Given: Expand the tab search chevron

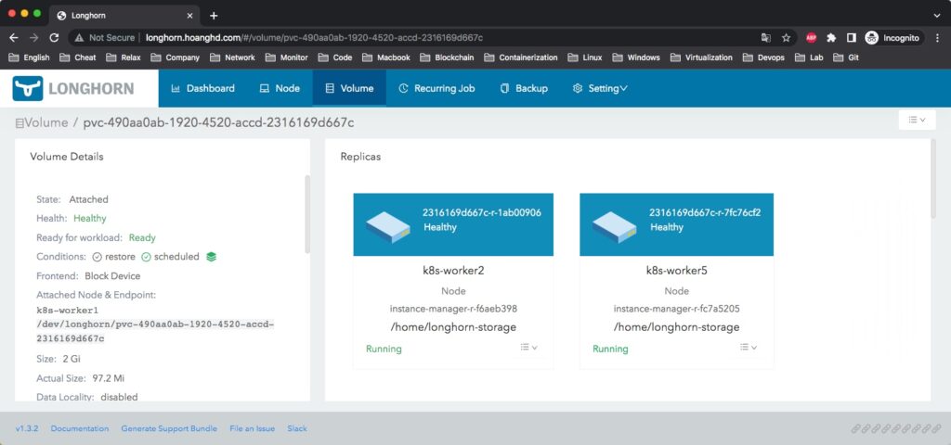Looking at the screenshot, I should coord(937,15).
